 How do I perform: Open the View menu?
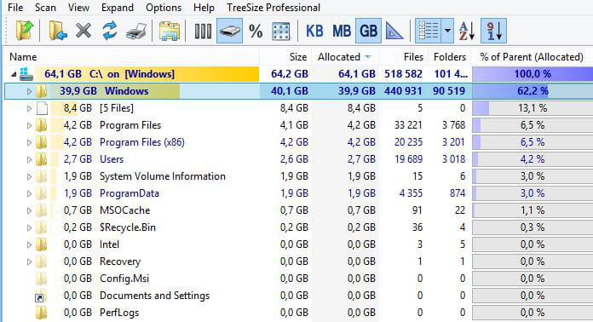point(78,8)
